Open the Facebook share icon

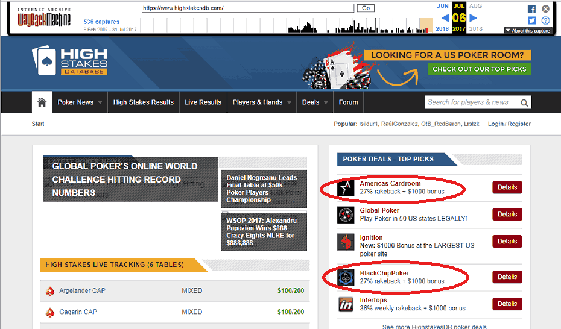tap(531, 9)
